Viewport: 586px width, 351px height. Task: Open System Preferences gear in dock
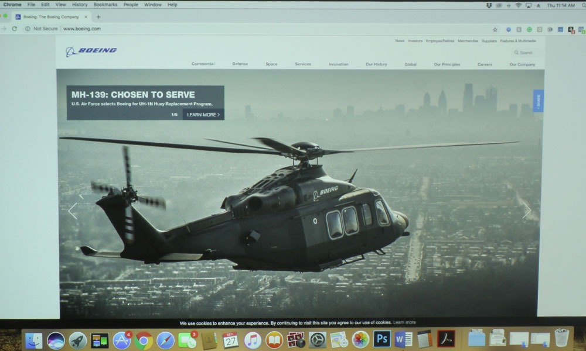pyautogui.click(x=317, y=340)
